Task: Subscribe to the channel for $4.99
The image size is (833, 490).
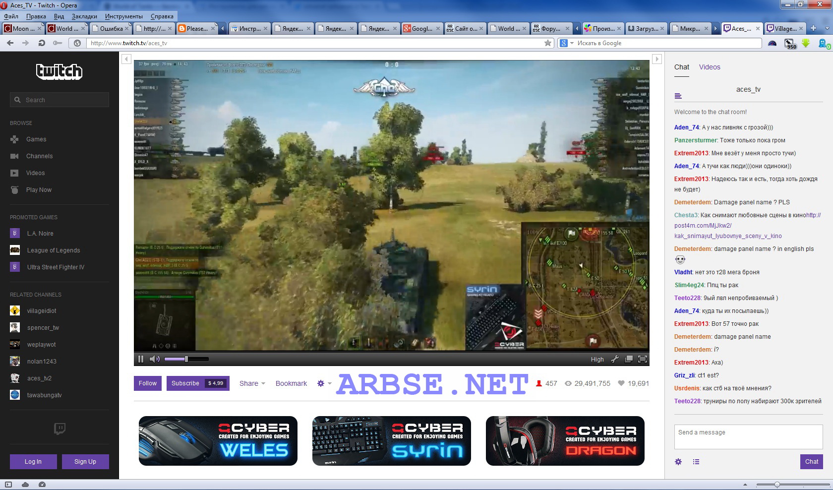Action: pyautogui.click(x=198, y=383)
